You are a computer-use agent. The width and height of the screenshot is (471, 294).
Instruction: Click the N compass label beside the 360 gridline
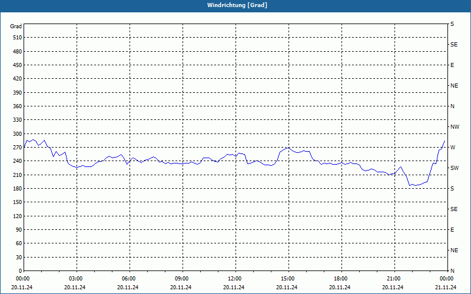(x=452, y=106)
